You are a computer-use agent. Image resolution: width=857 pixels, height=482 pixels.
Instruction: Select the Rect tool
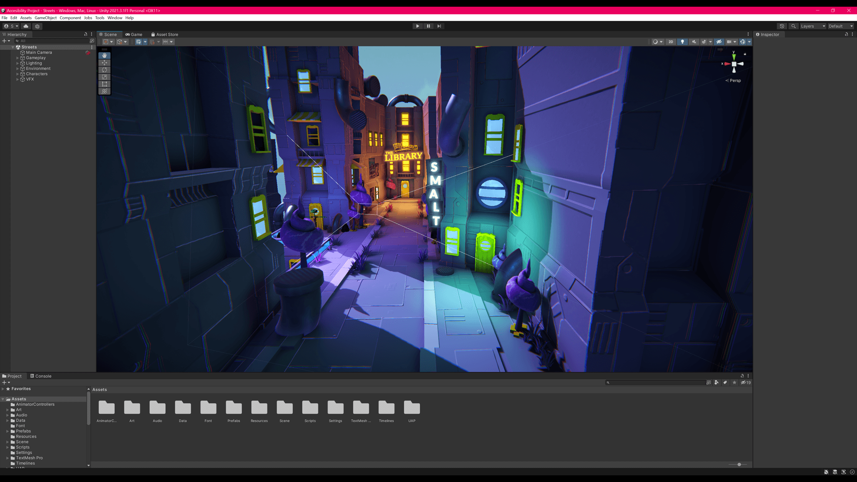click(x=104, y=84)
